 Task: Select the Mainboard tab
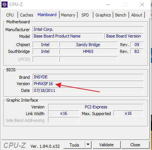click(47, 15)
